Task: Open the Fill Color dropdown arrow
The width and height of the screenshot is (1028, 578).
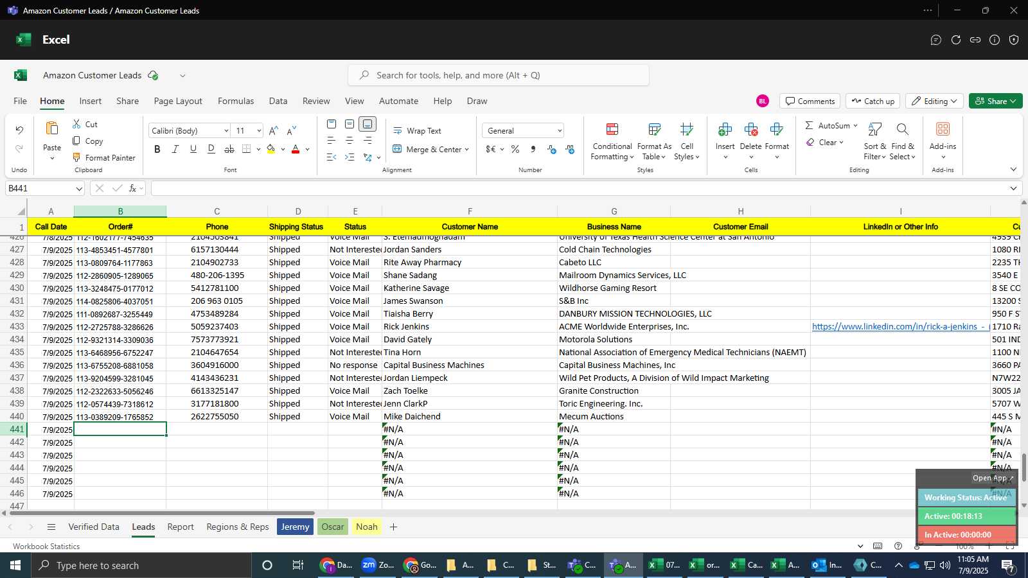Action: tap(283, 149)
